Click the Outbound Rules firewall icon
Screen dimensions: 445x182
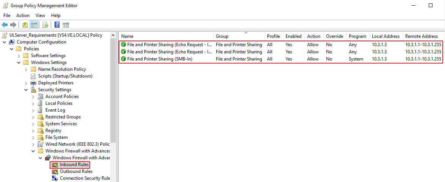(x=55, y=171)
